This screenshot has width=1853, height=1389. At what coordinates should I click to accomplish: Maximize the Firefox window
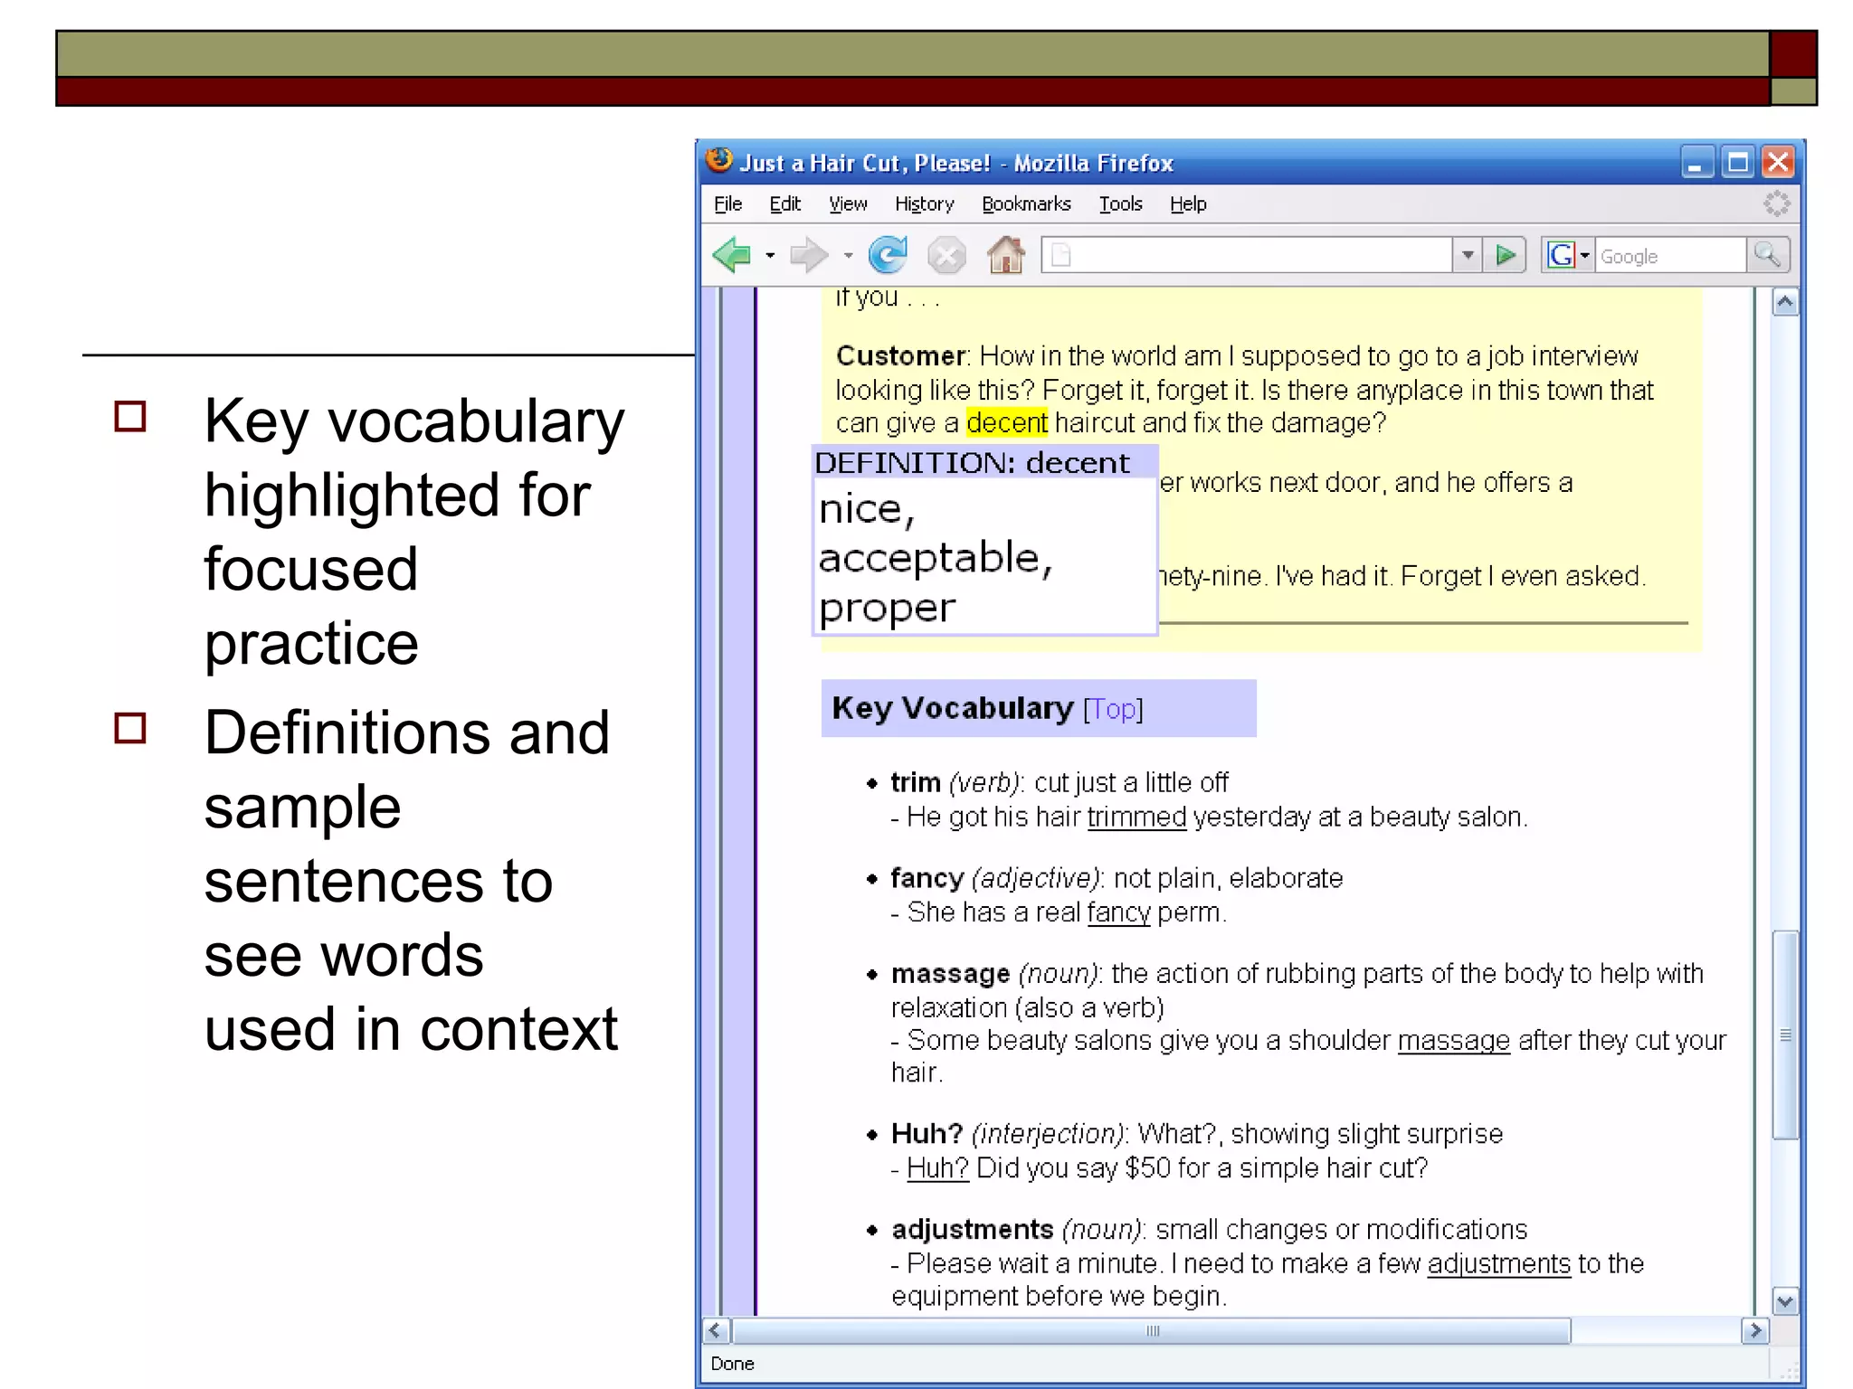tap(1737, 163)
